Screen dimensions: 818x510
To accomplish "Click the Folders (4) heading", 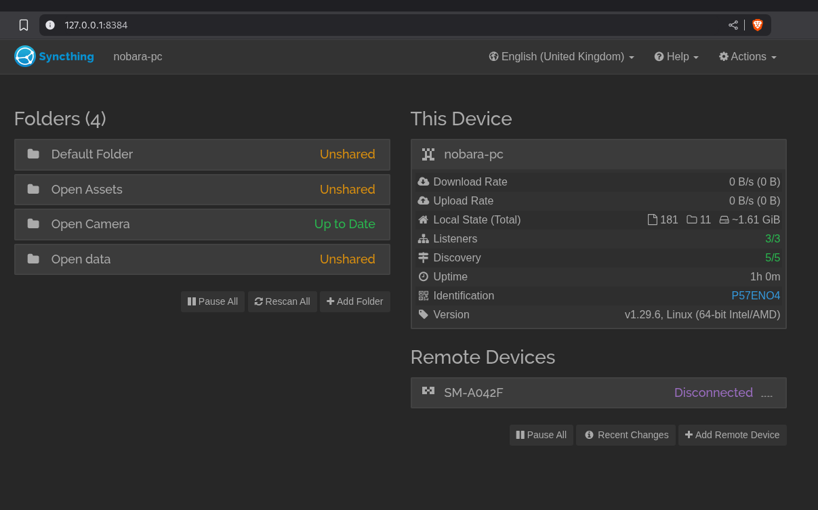I will [x=60, y=119].
